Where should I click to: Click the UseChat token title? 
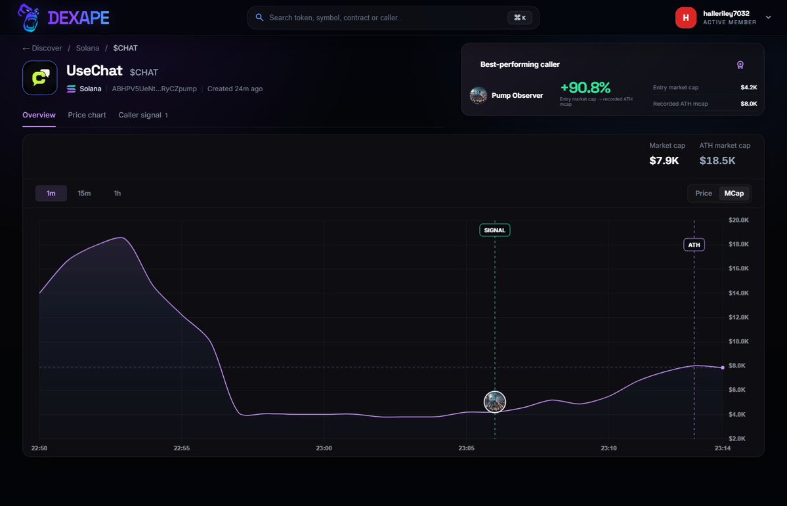click(95, 71)
